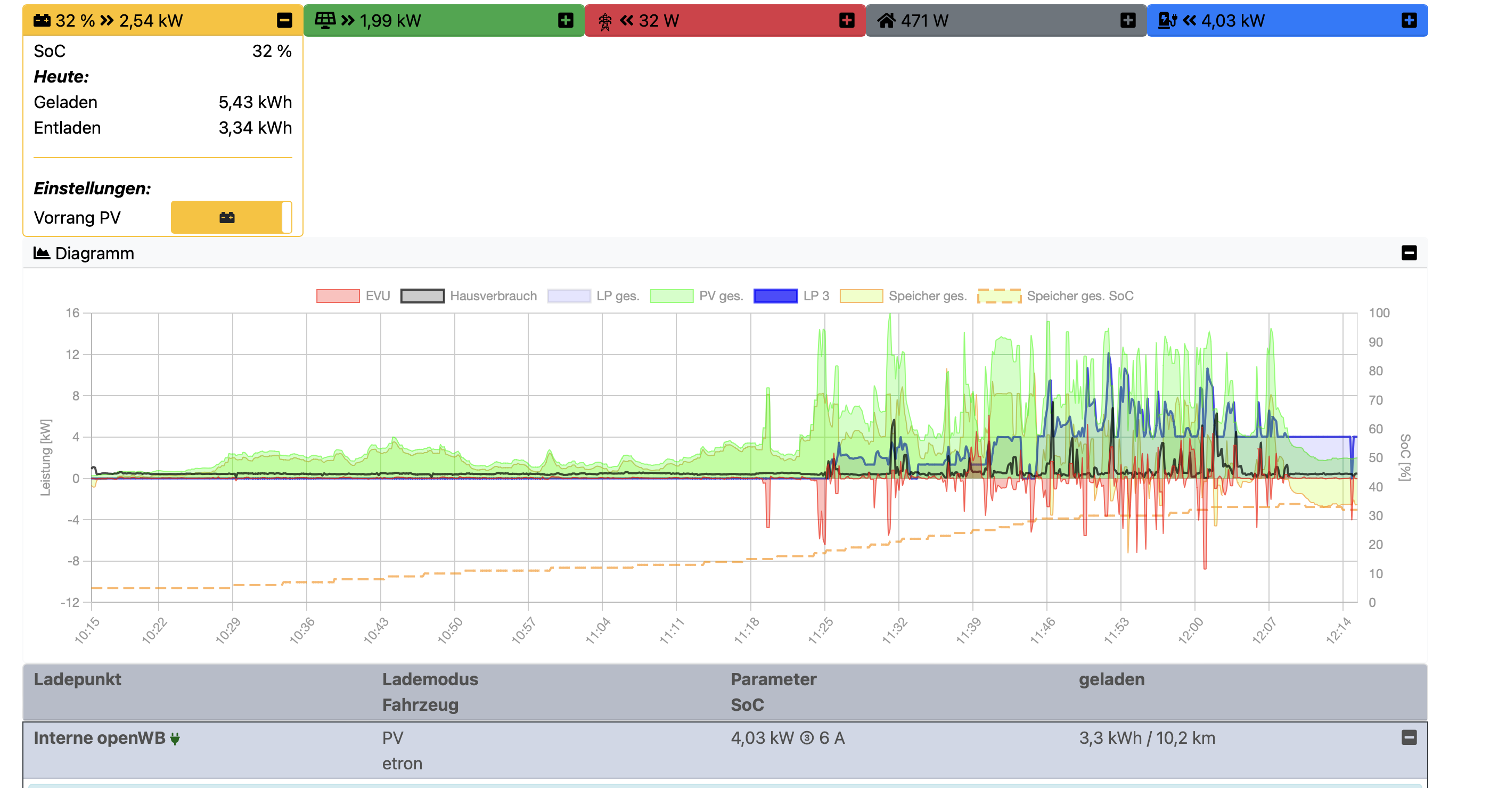Click the solar panel PV icon
This screenshot has width=1490, height=788.
tap(324, 20)
